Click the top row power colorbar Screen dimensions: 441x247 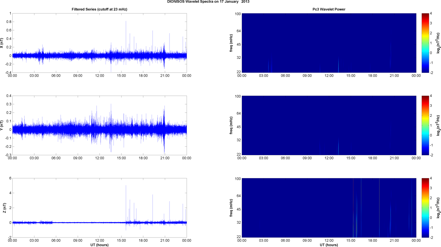(x=425, y=43)
